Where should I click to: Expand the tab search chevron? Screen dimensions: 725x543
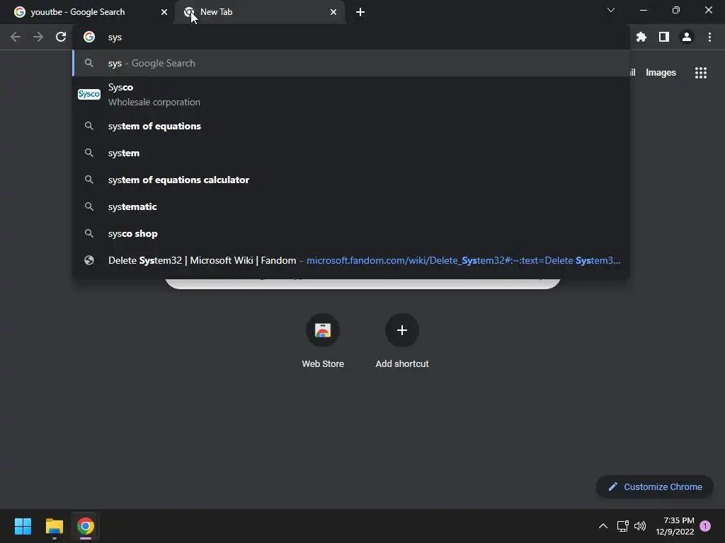pyautogui.click(x=611, y=10)
